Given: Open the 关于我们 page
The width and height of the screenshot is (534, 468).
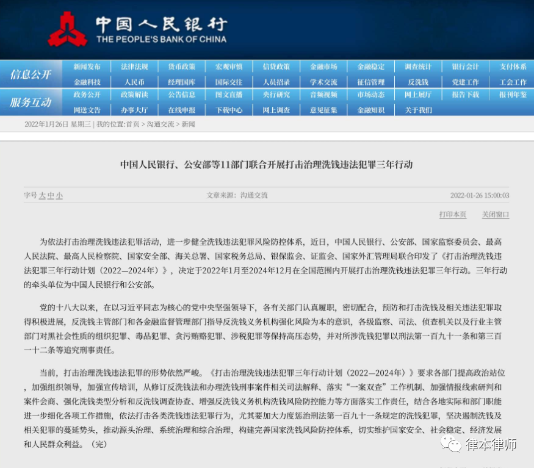Looking at the screenshot, I should point(417,109).
